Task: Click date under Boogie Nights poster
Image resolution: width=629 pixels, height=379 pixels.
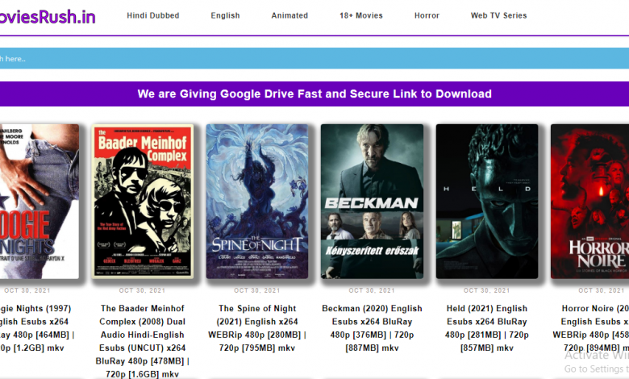Action: [27, 290]
